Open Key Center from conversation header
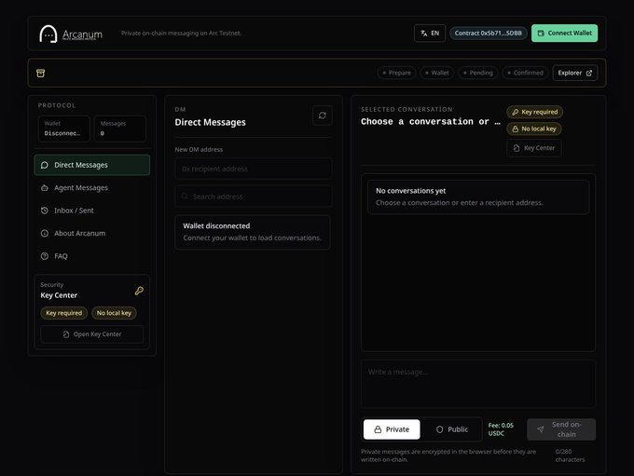 [x=533, y=148]
